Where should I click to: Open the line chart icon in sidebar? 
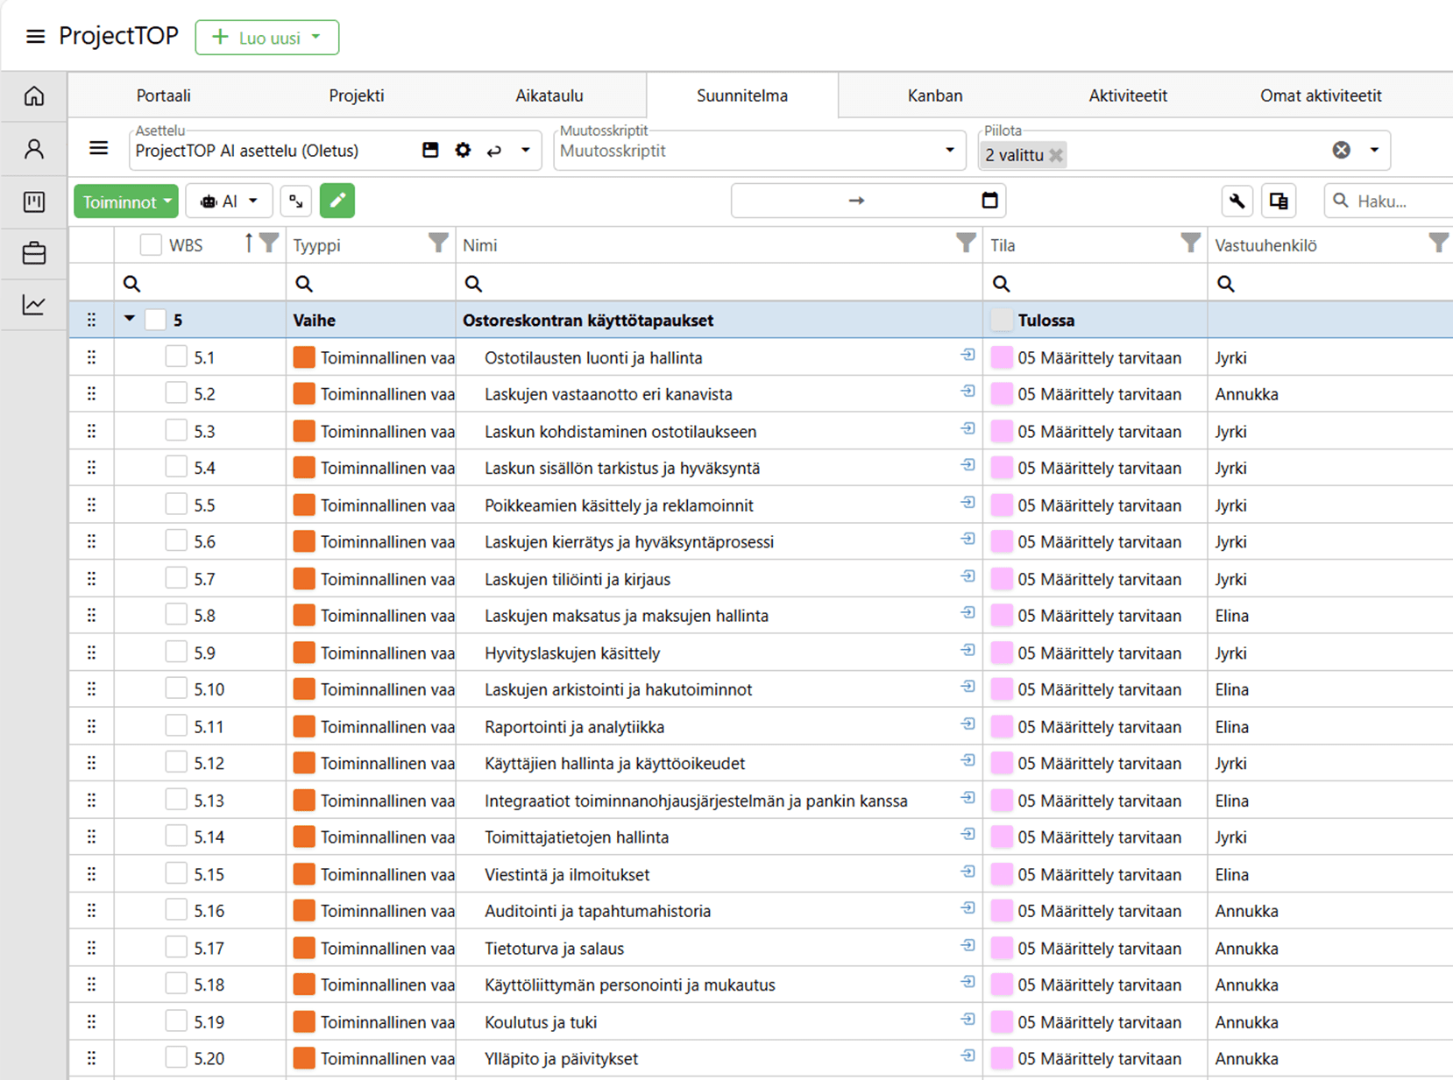coord(34,305)
